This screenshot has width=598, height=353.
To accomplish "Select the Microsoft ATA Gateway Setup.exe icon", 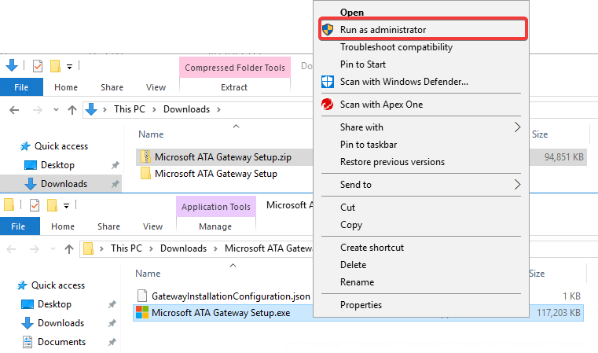I will [x=142, y=314].
